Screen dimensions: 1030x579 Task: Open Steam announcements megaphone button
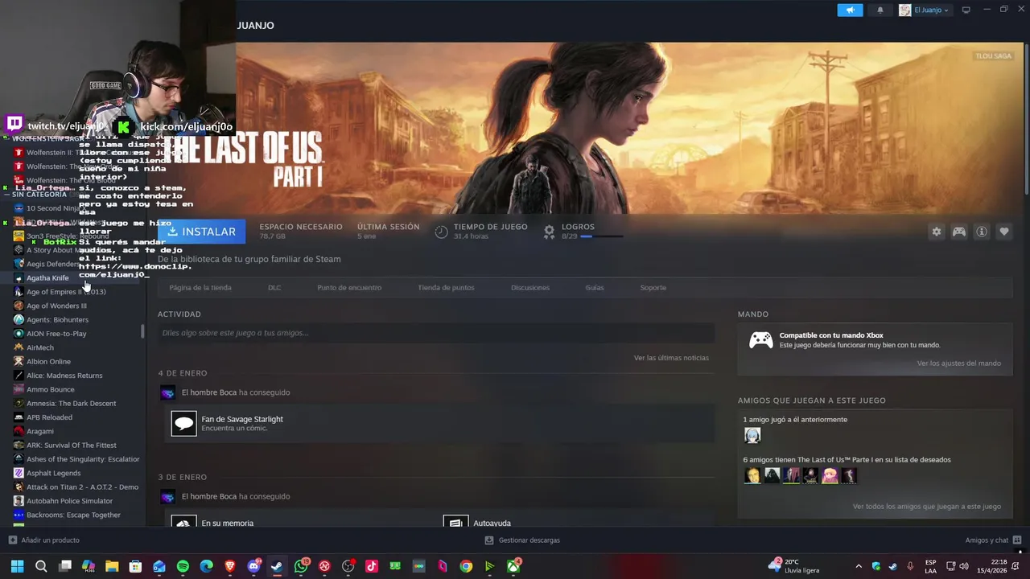pyautogui.click(x=850, y=10)
